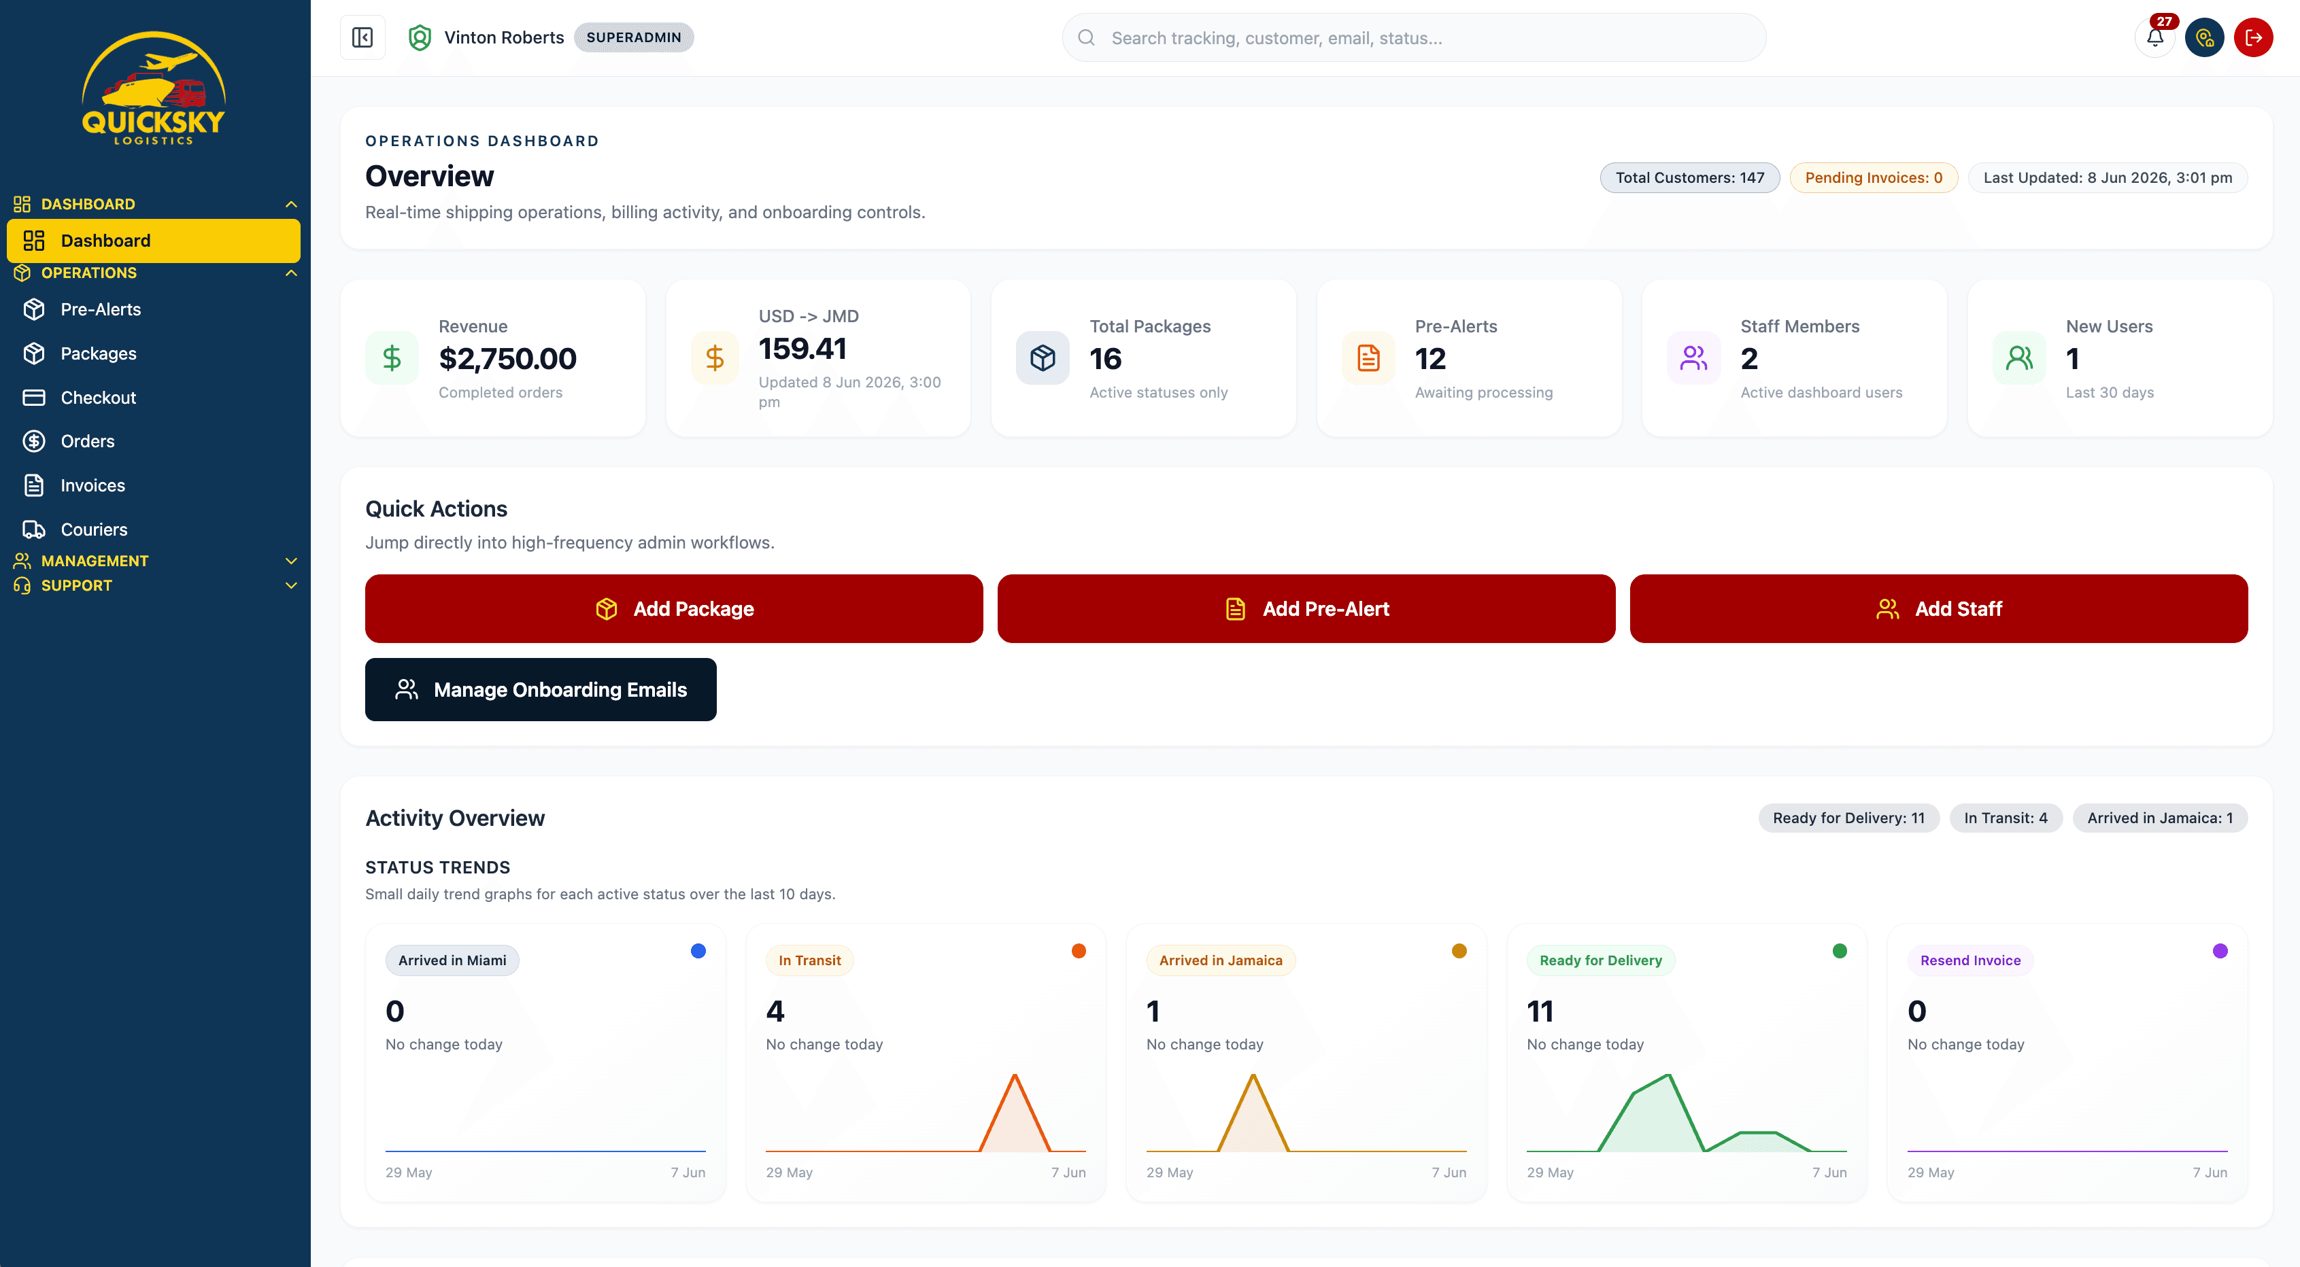Image resolution: width=2300 pixels, height=1267 pixels.
Task: Click the Revenue dollar icon
Action: point(392,359)
